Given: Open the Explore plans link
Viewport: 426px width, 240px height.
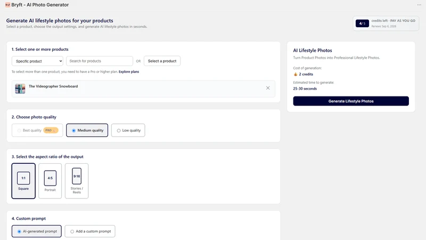Looking at the screenshot, I should click(129, 72).
